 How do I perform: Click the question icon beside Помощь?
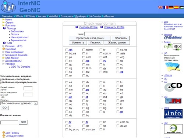[4, 28]
